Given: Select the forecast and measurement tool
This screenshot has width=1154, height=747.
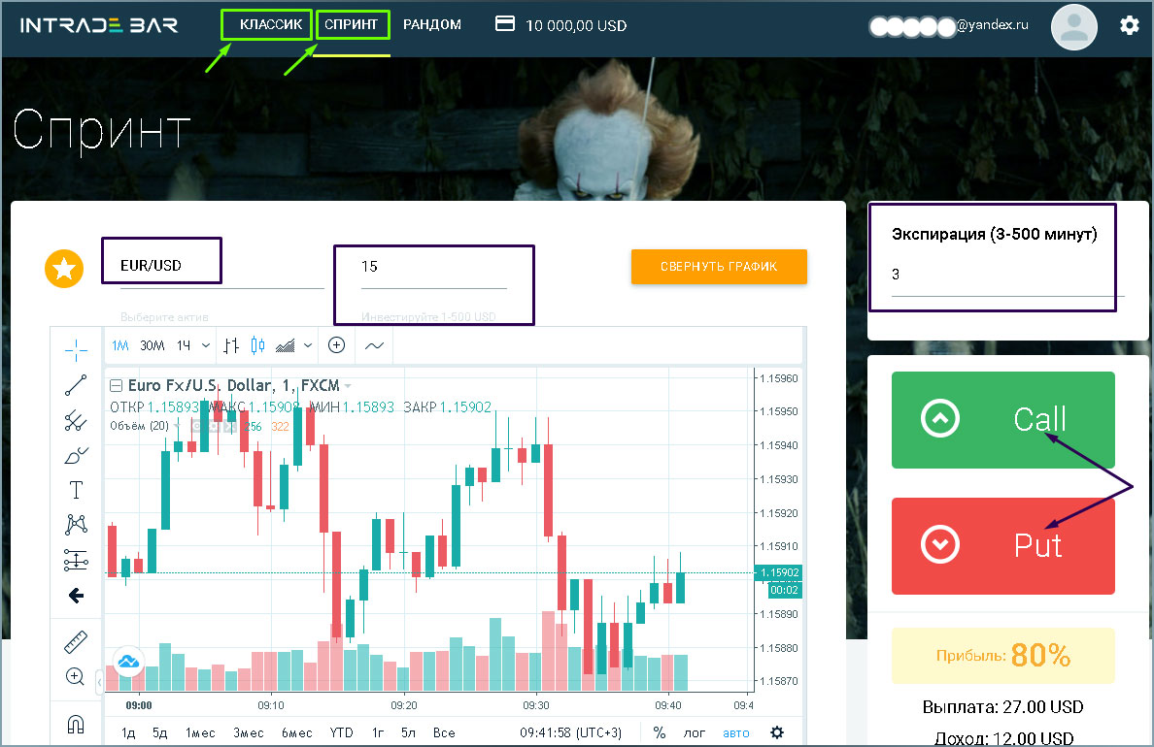Looking at the screenshot, I should (76, 561).
